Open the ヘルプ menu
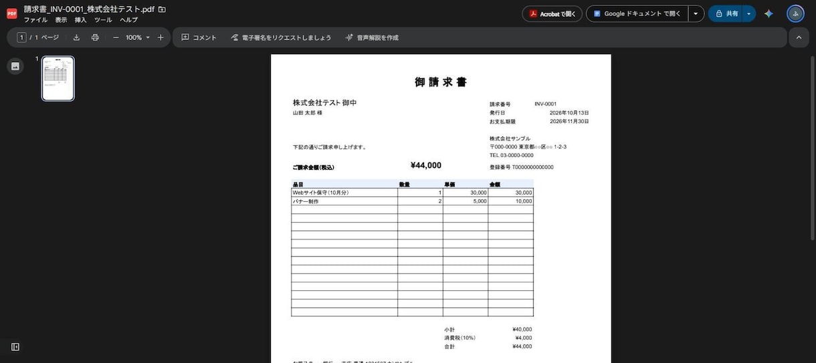This screenshot has height=363, width=816. [x=128, y=20]
